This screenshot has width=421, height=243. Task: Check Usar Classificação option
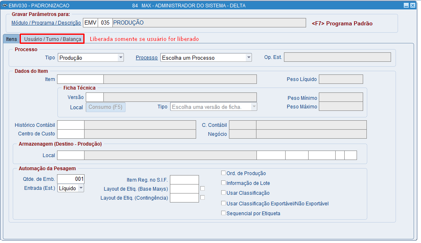[x=223, y=192]
